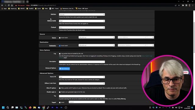
Task: Click into the Destination Address field
Action: click(131, 45)
